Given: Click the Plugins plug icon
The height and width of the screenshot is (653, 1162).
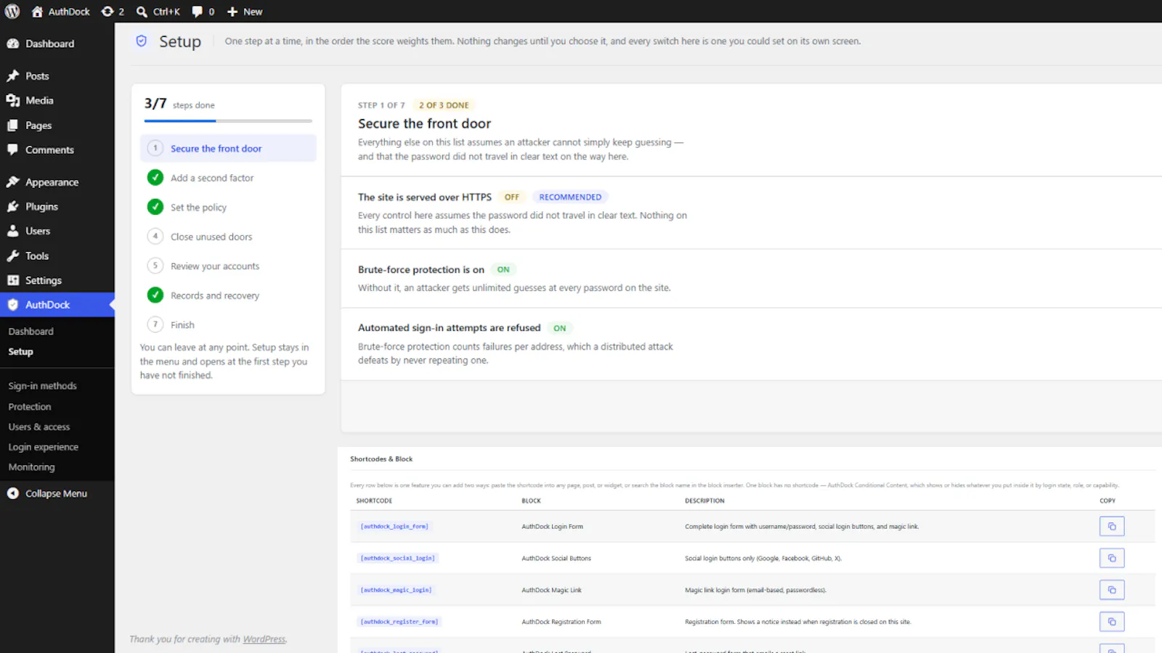Looking at the screenshot, I should point(13,206).
